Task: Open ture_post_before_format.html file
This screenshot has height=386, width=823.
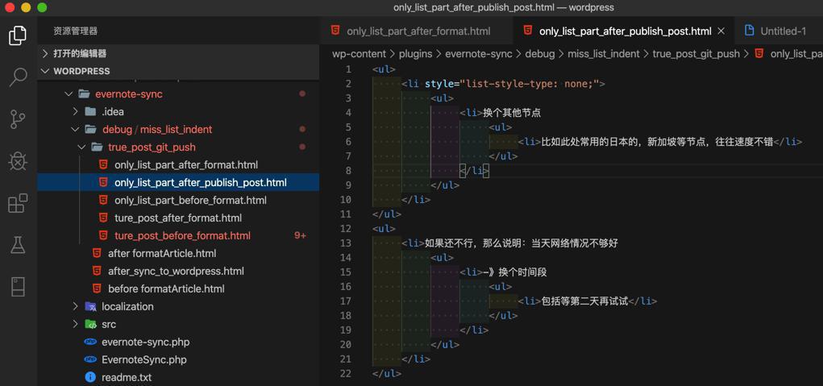Action: coord(182,235)
